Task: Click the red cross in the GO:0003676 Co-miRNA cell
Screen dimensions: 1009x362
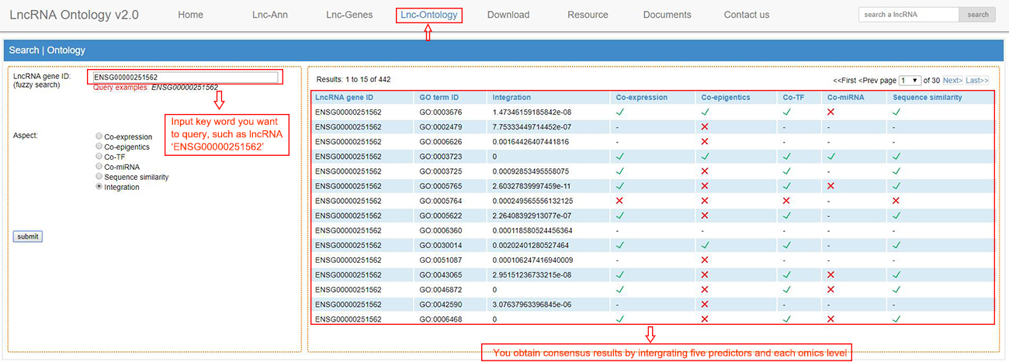Action: [x=832, y=112]
